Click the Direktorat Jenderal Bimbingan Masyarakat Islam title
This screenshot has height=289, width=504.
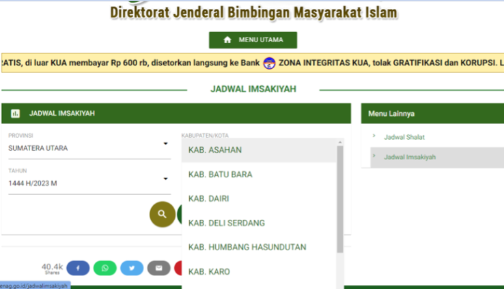click(x=253, y=13)
